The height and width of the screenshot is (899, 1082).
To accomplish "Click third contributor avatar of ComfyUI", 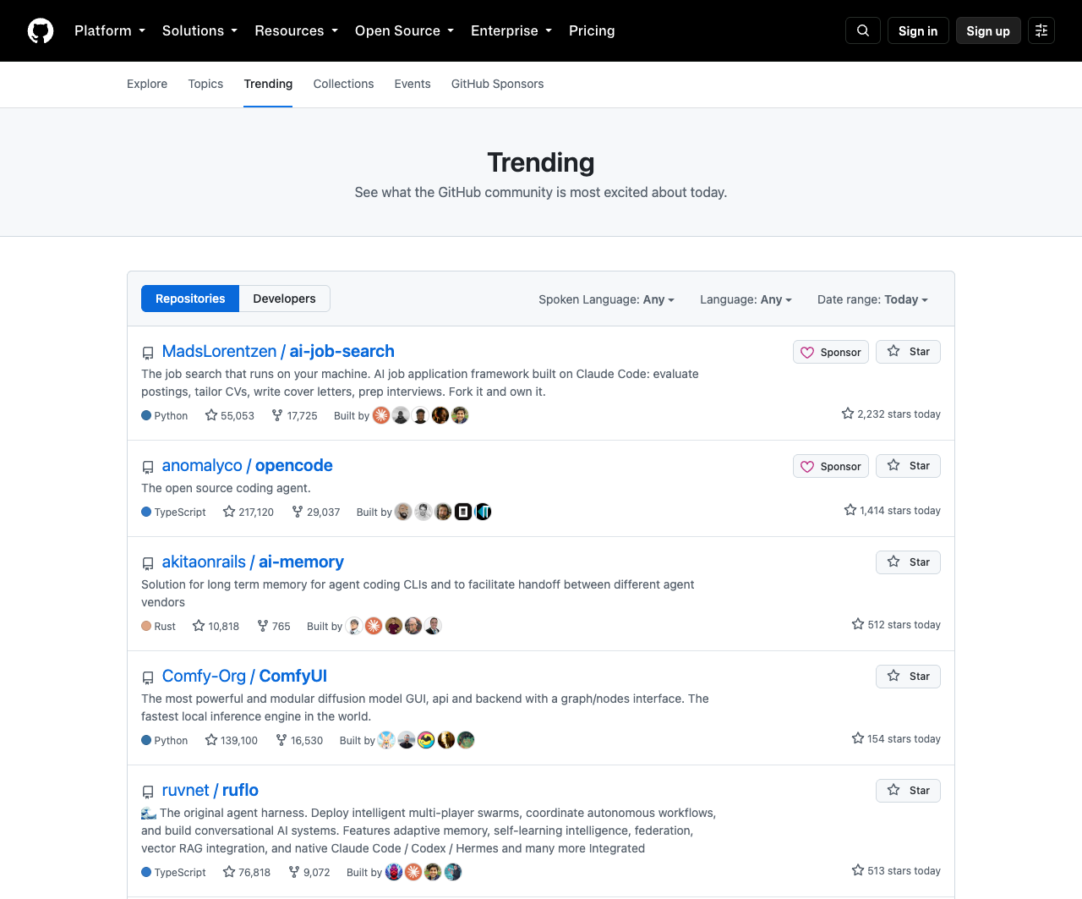I will (x=426, y=740).
